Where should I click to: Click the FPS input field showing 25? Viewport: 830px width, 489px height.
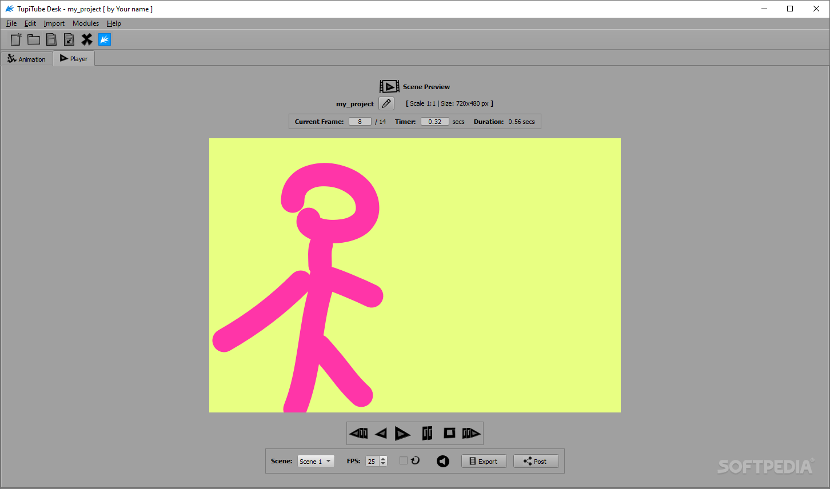pyautogui.click(x=372, y=461)
